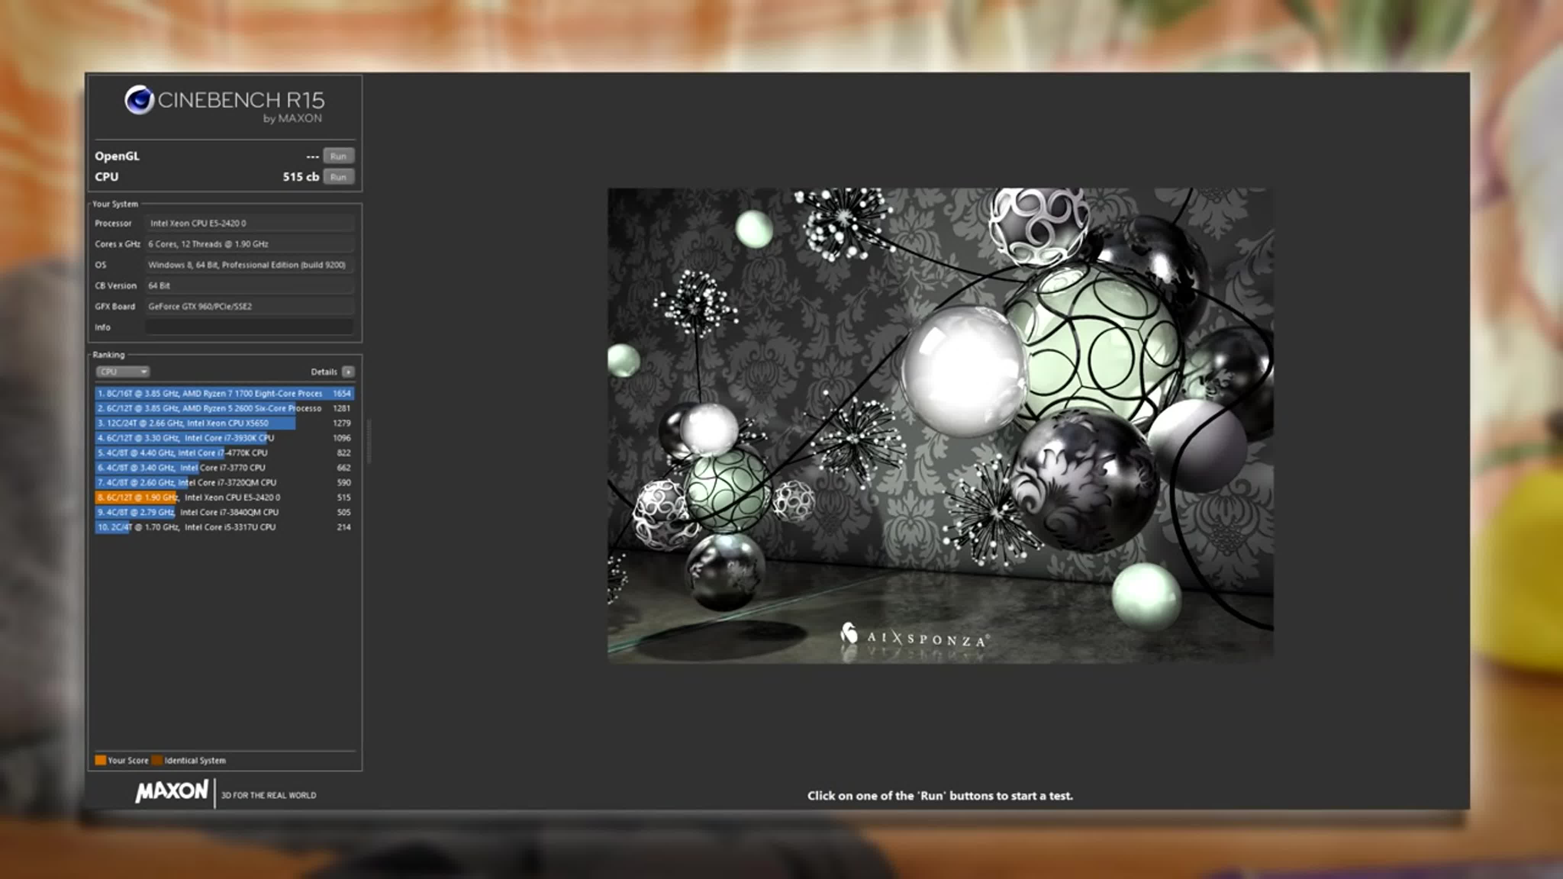
Task: Click the CB Version 64 Bit field
Action: pos(250,286)
